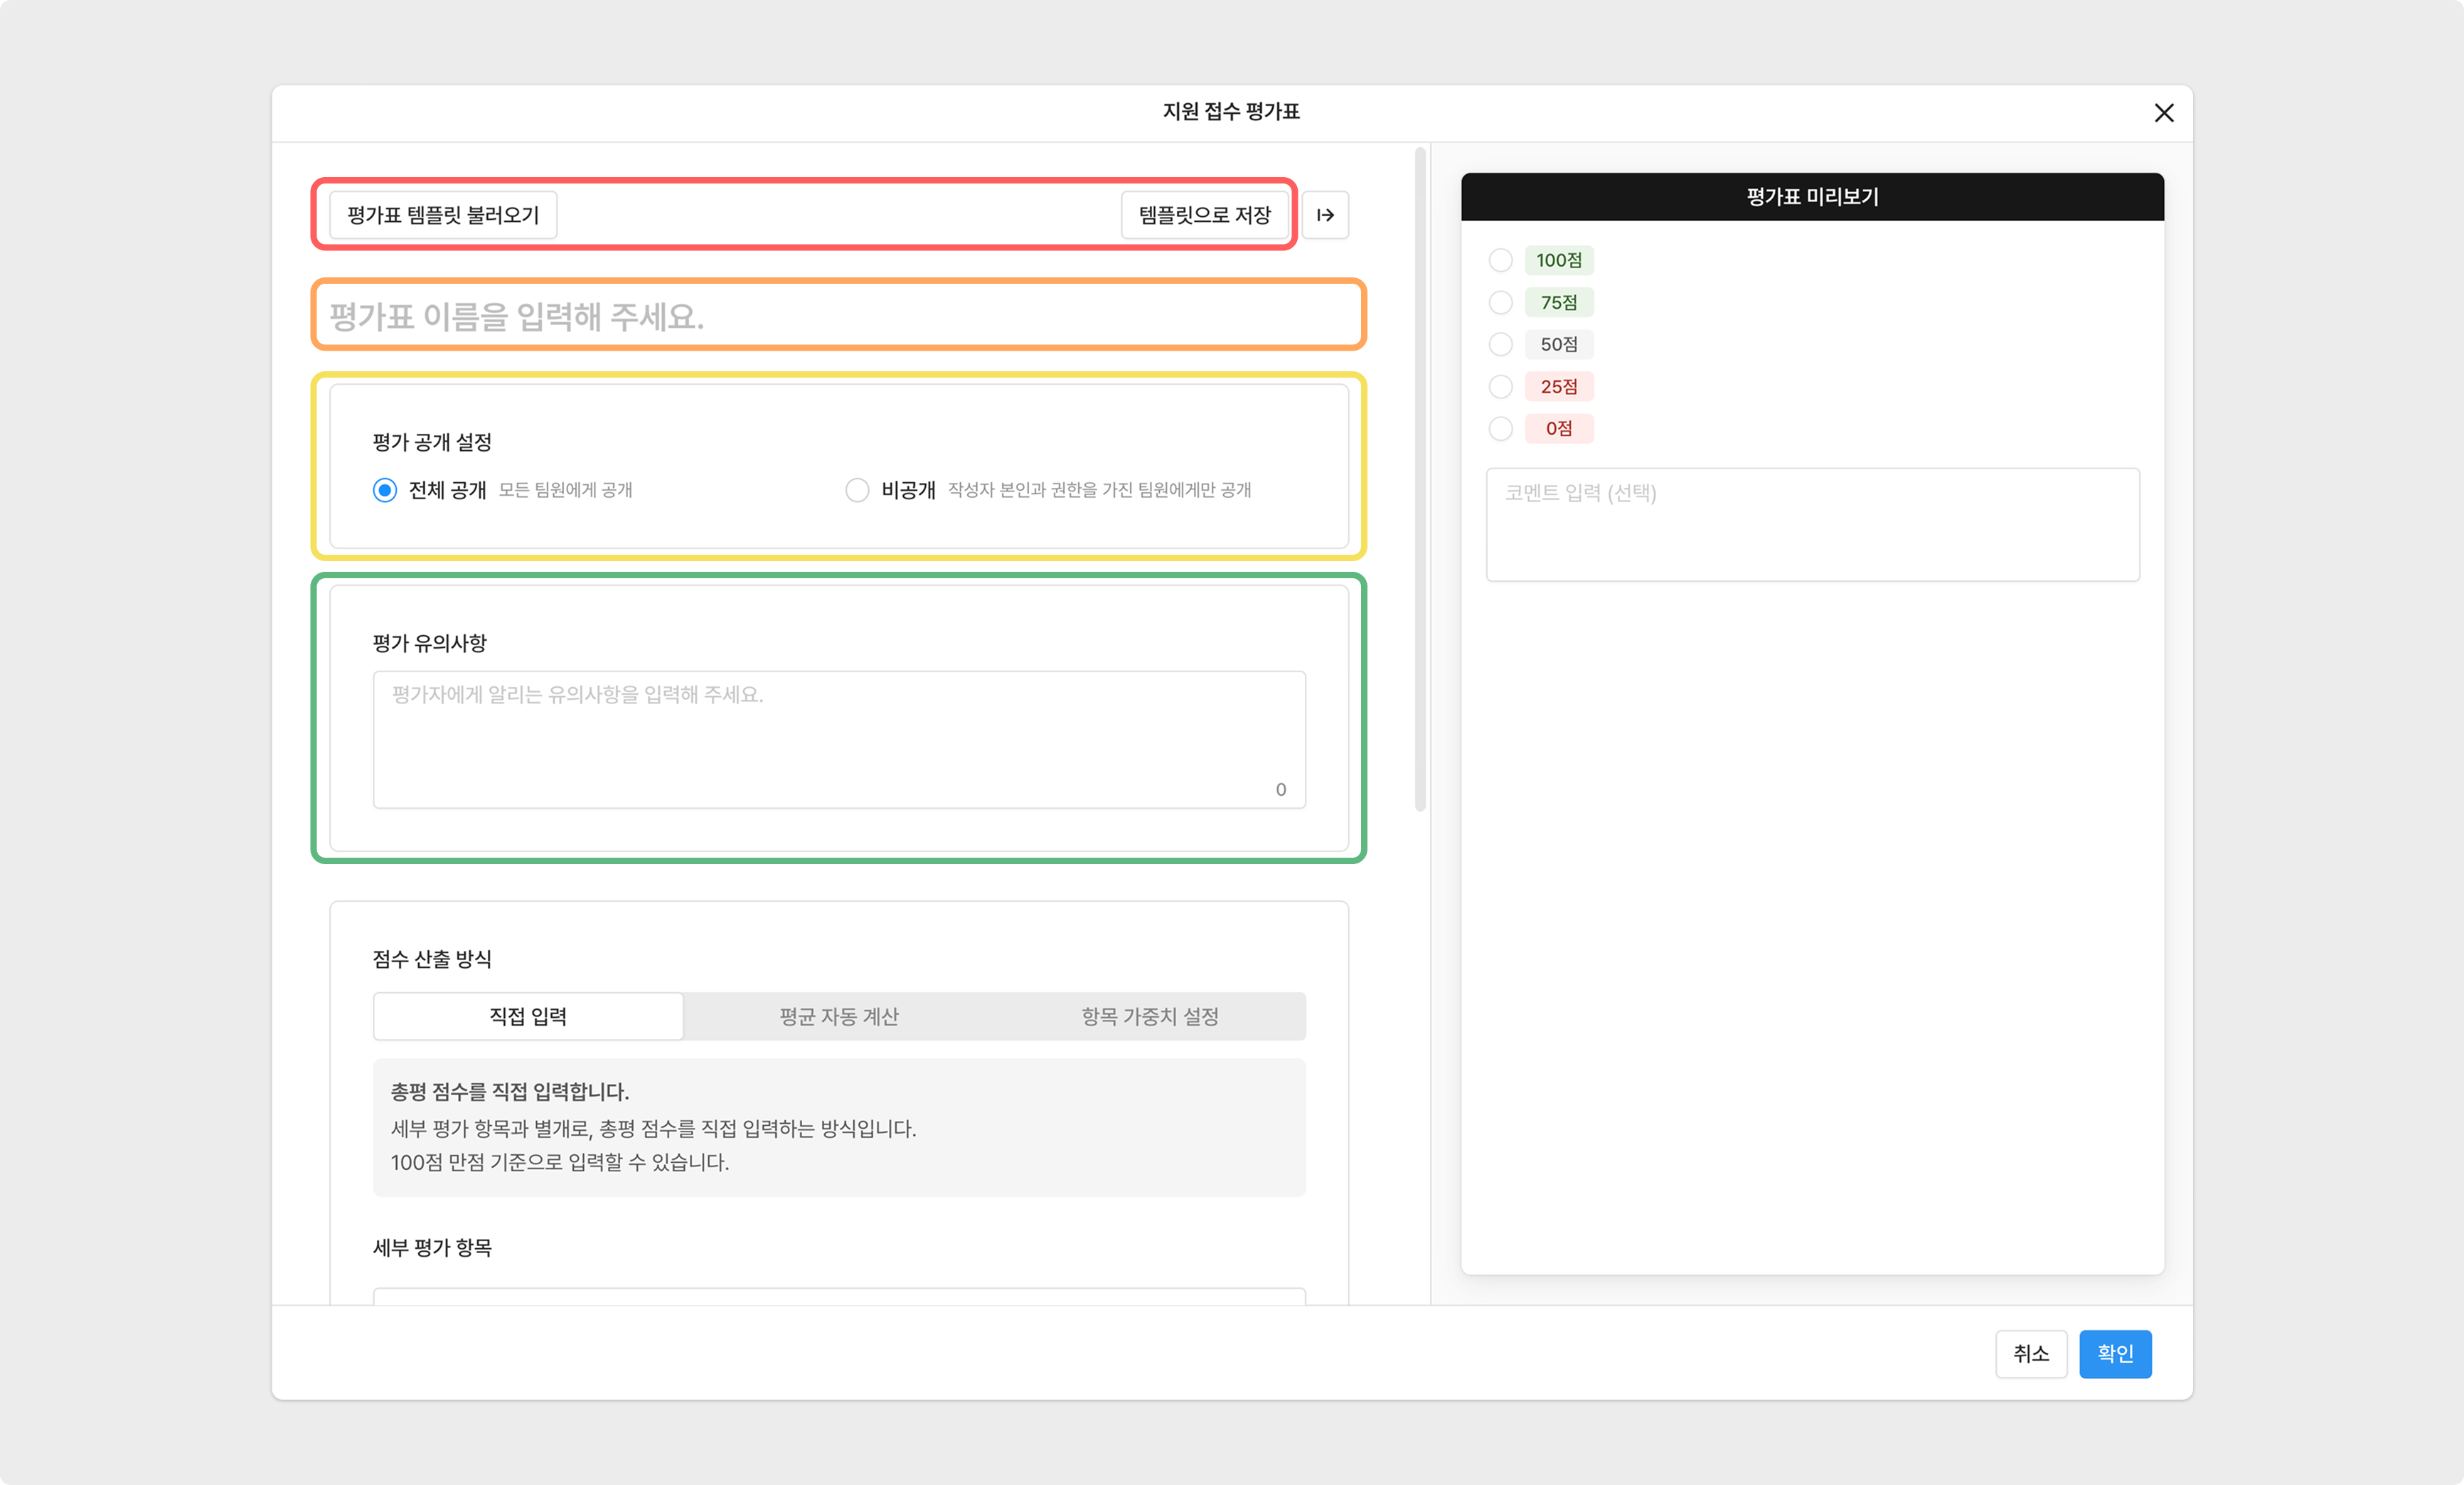Switch to the 직접 입력 tab
The image size is (2464, 1485).
click(x=528, y=1016)
